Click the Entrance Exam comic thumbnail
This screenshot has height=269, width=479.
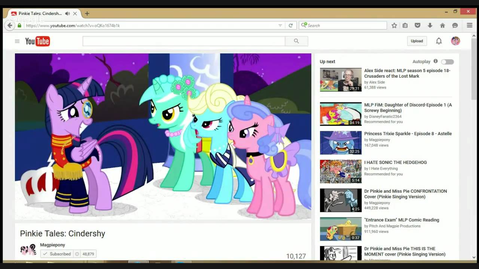341,229
